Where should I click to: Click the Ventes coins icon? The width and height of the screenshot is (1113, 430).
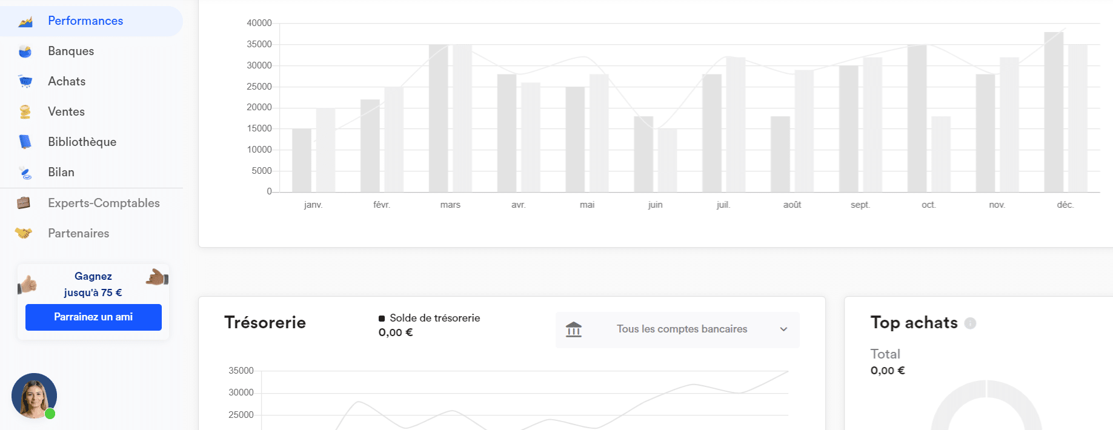point(25,111)
